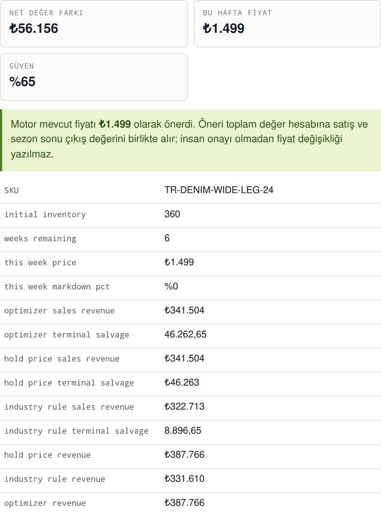Image resolution: width=381 pixels, height=516 pixels.
Task: Click the green "Motor mevcut fiyatı" recommendation message
Action: pyautogui.click(x=190, y=140)
